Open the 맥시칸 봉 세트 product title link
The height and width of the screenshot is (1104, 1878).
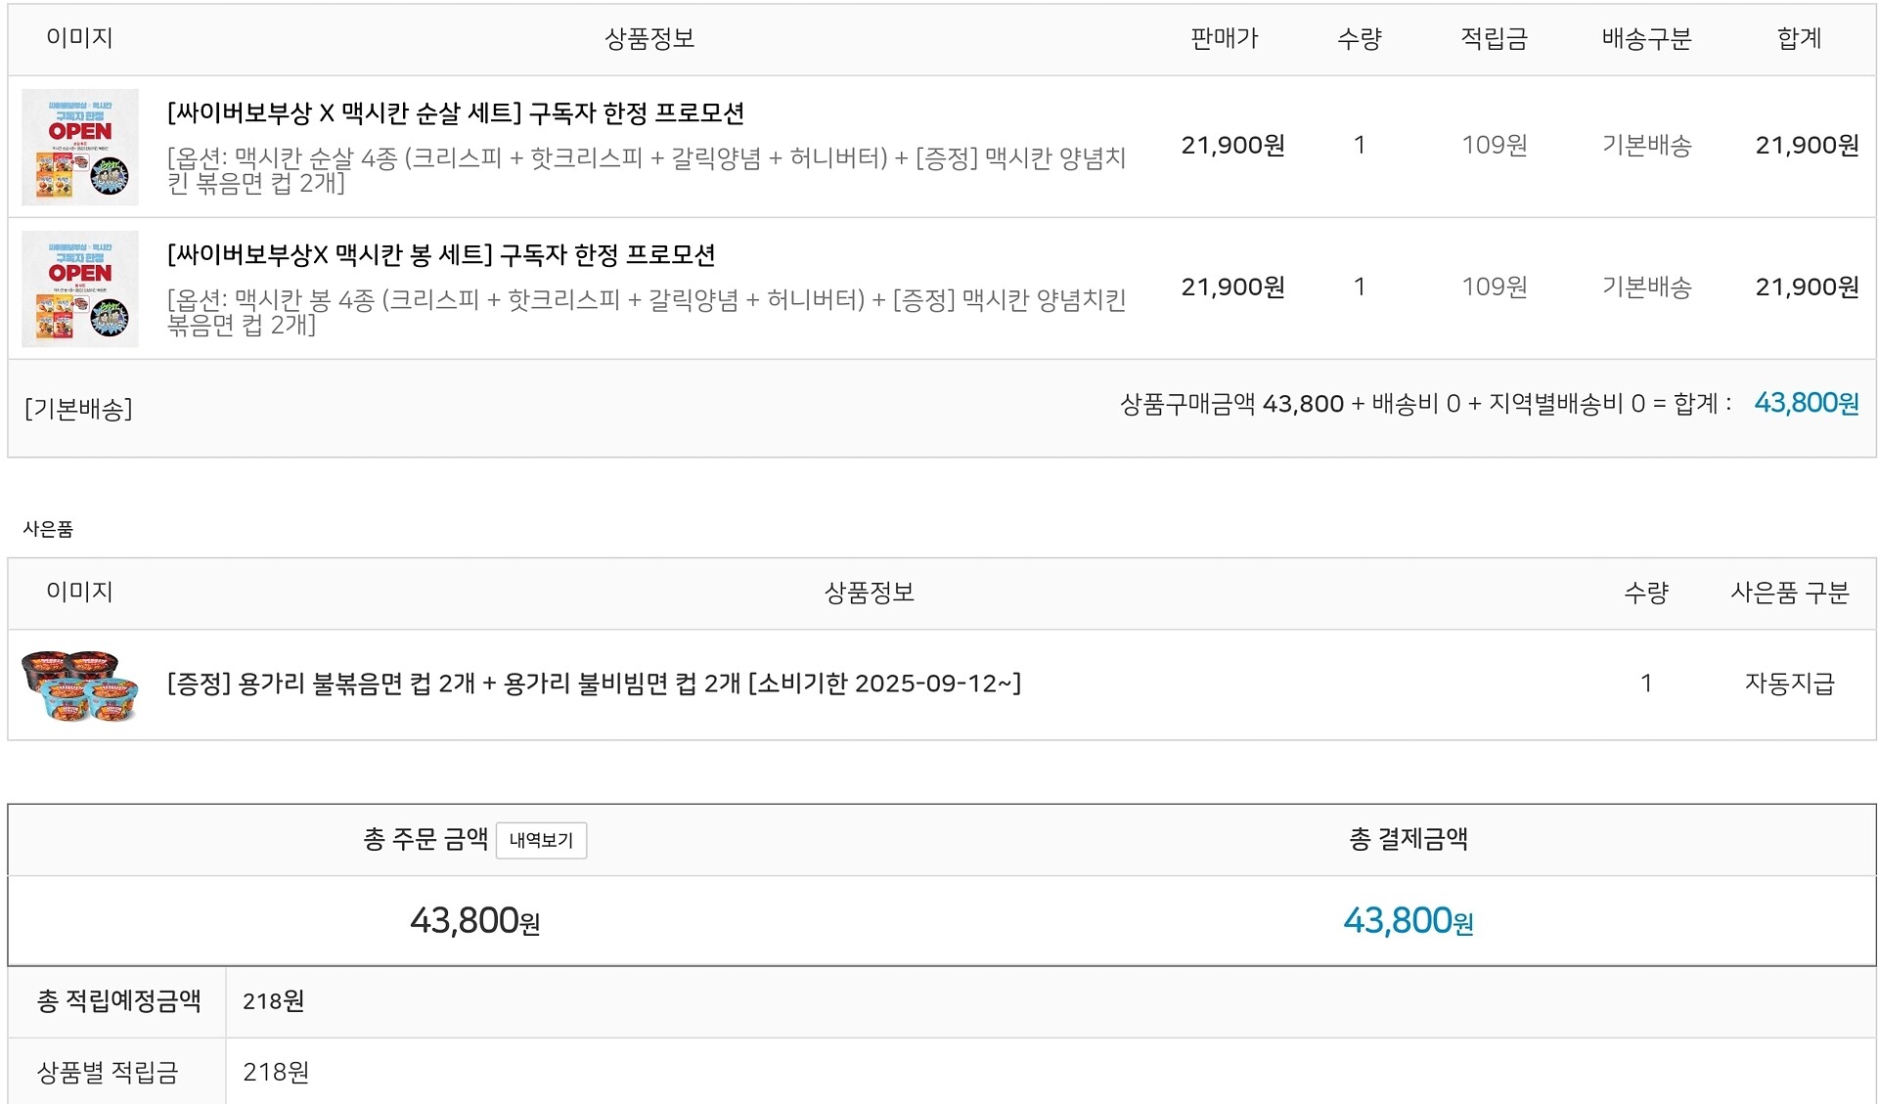pos(441,255)
